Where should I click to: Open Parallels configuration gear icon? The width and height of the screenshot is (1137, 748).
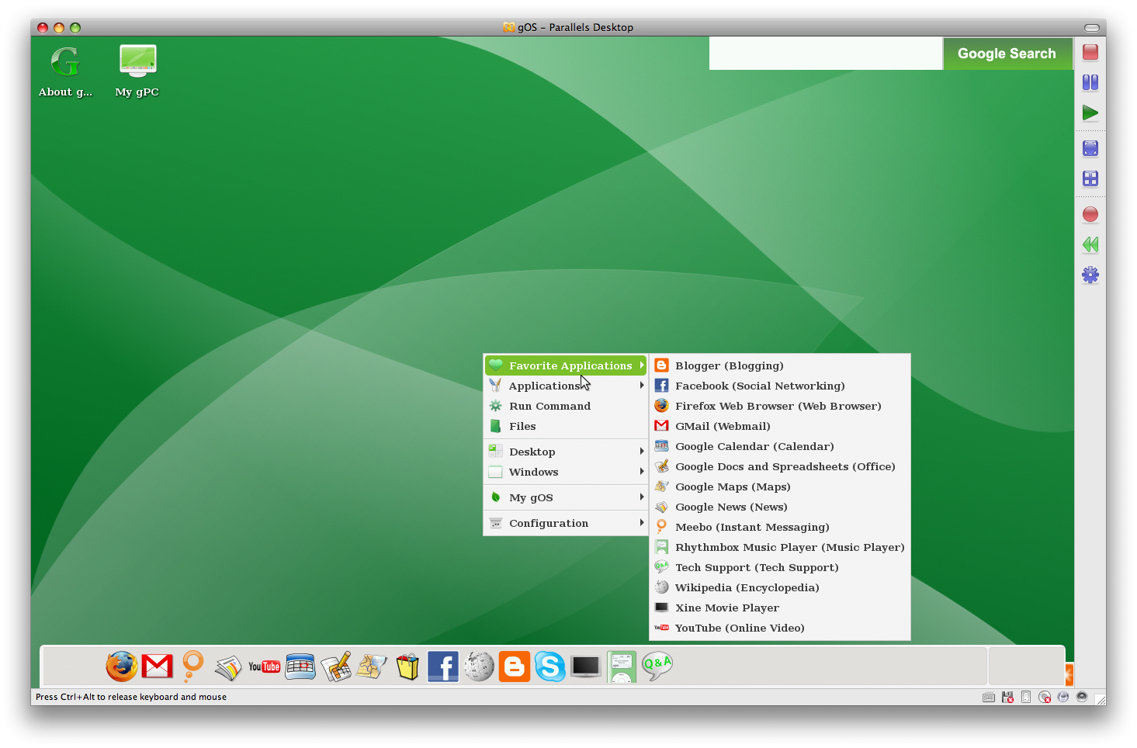pos(1090,275)
